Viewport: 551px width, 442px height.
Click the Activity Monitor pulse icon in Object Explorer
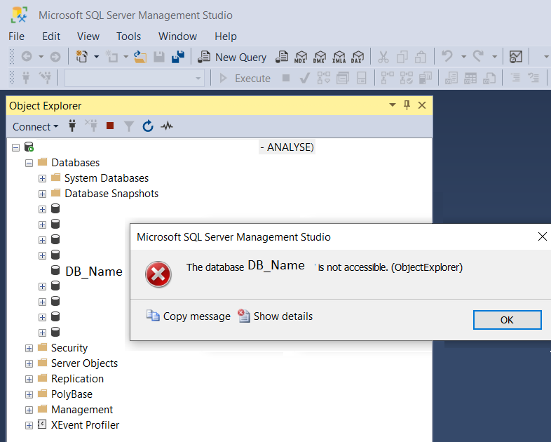pyautogui.click(x=167, y=126)
